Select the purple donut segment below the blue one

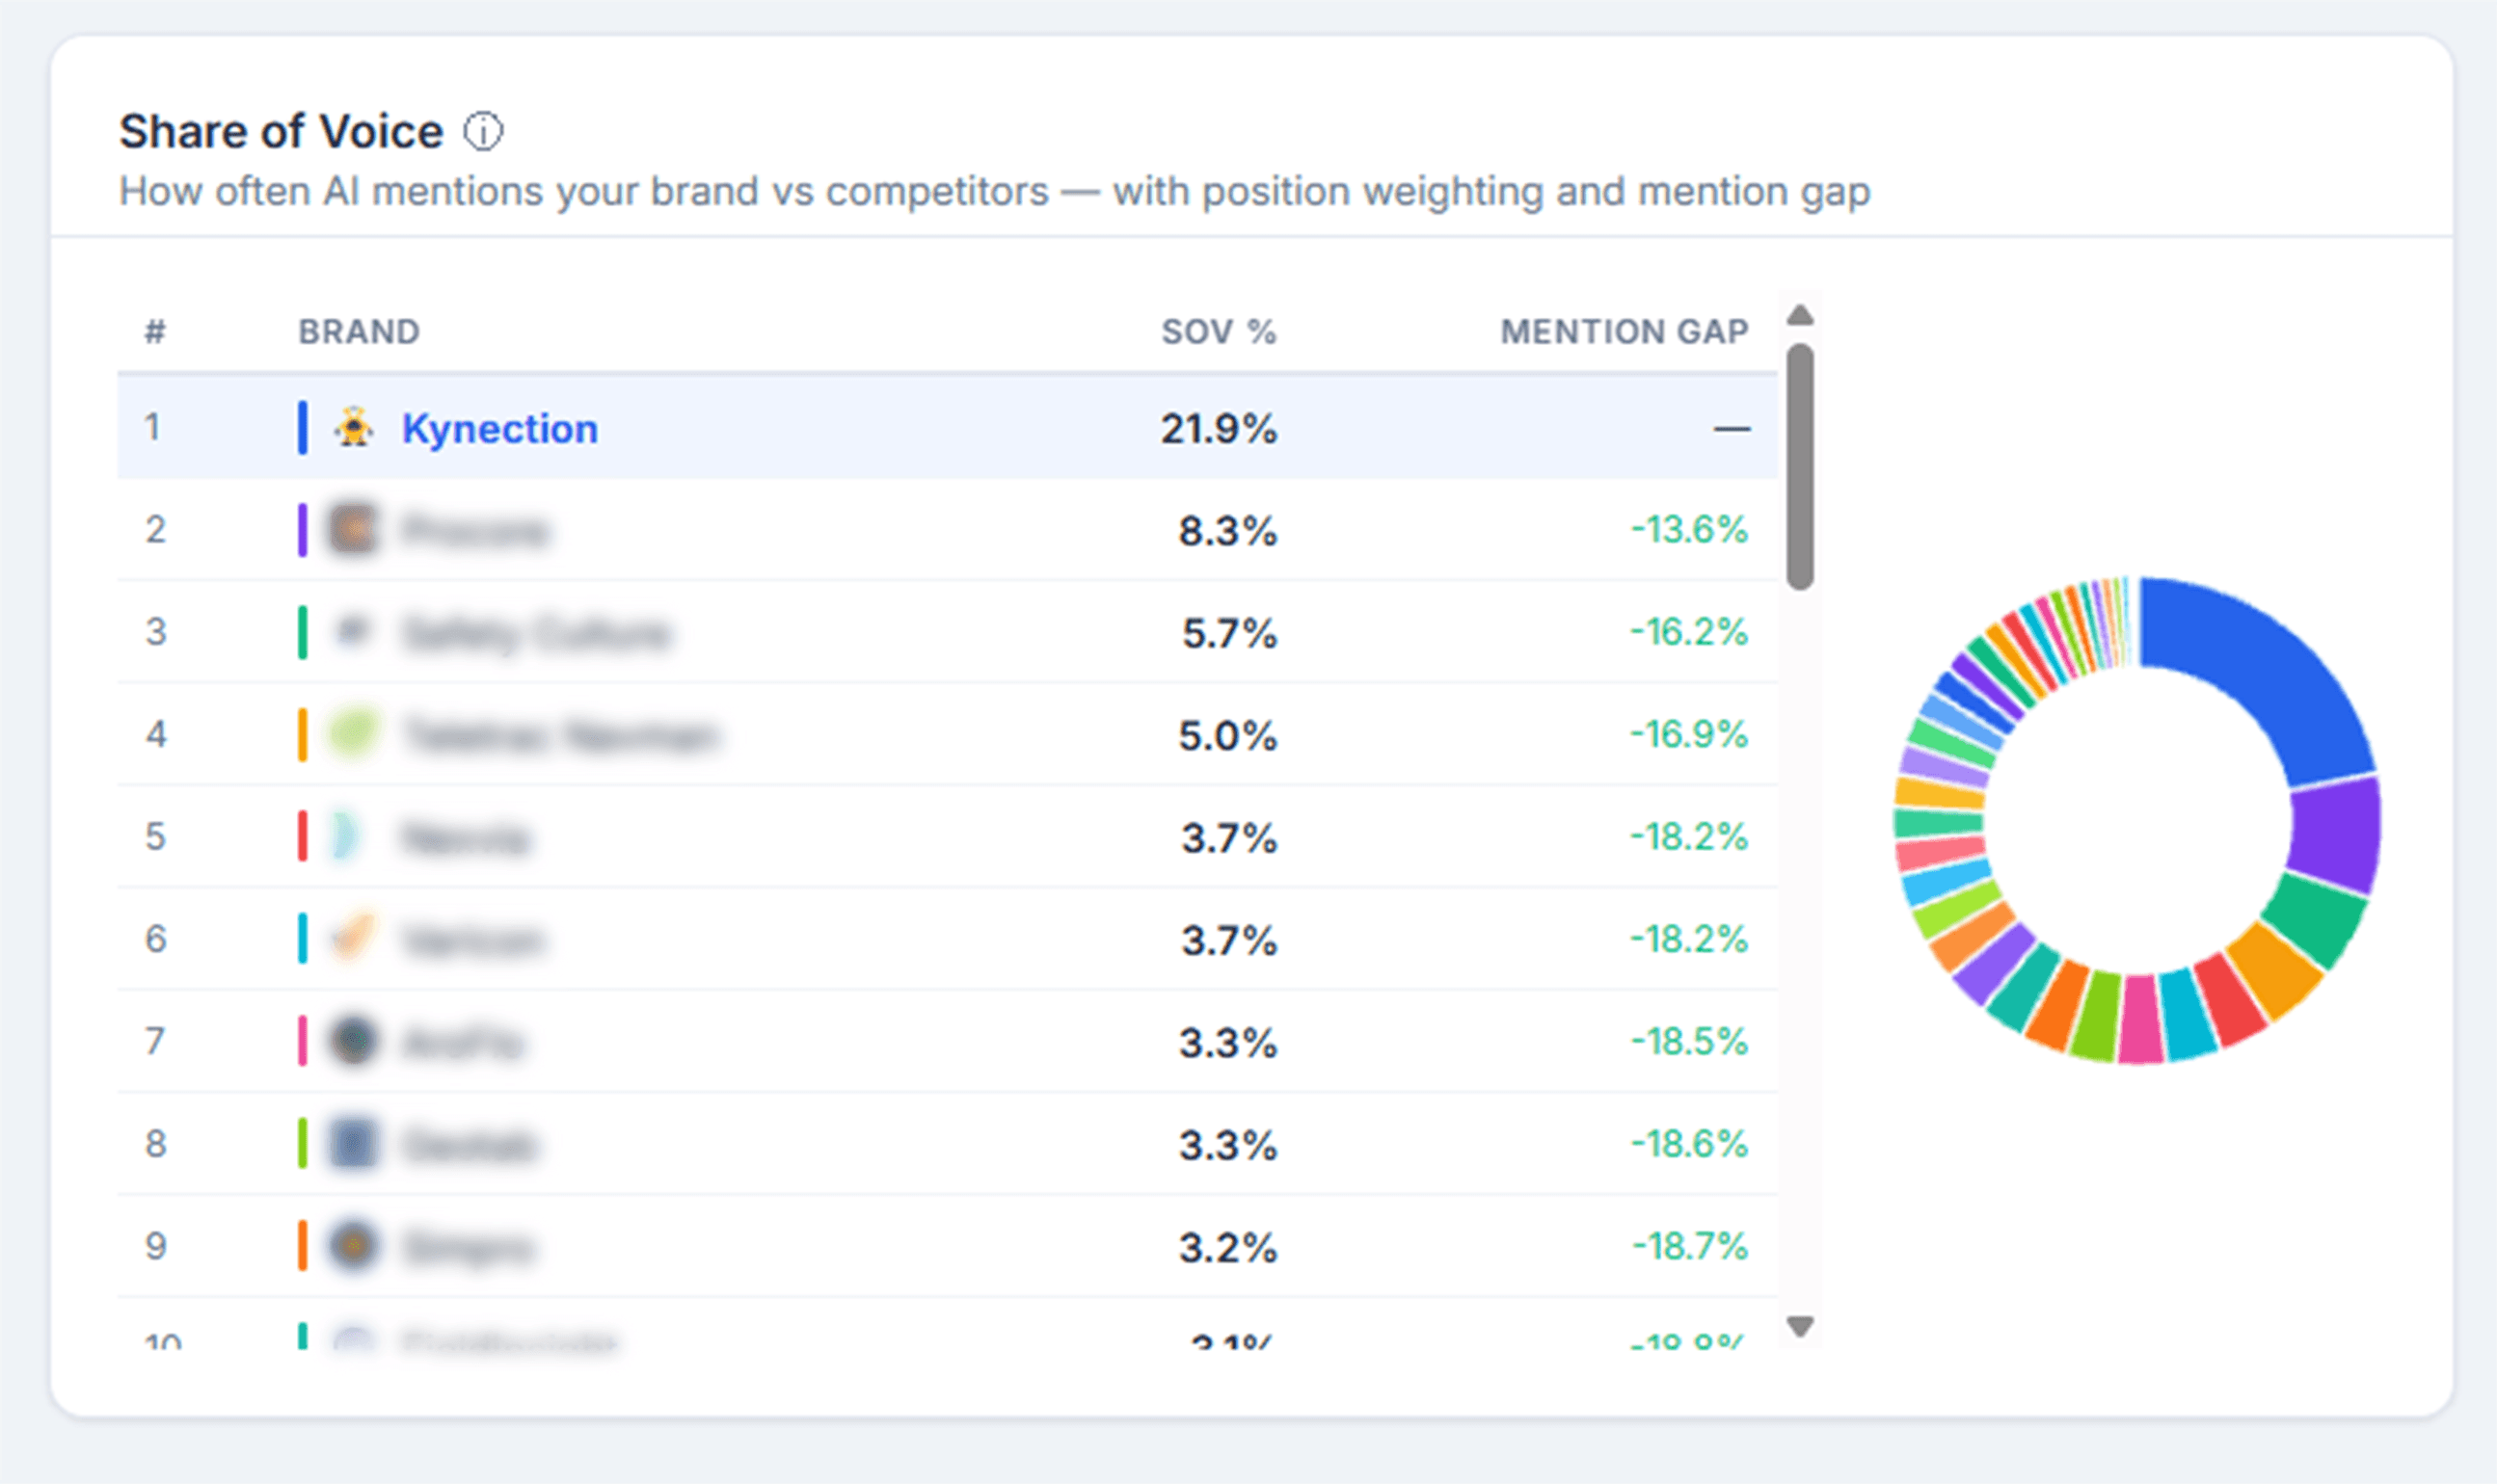point(2337,835)
